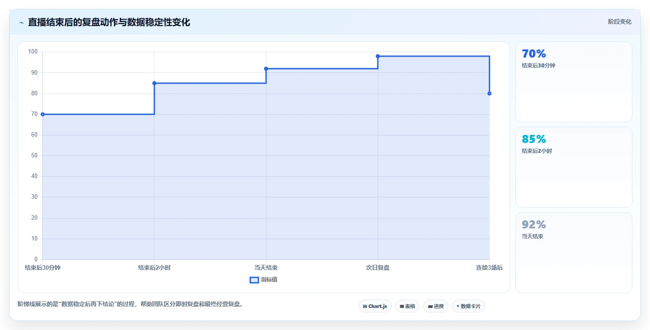Click the 结束后2小时 caption in 85% card
The image size is (650, 330).
537,151
